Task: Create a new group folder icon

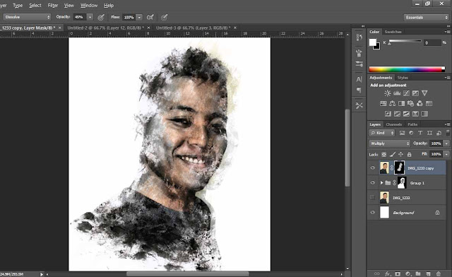Action: [418, 273]
